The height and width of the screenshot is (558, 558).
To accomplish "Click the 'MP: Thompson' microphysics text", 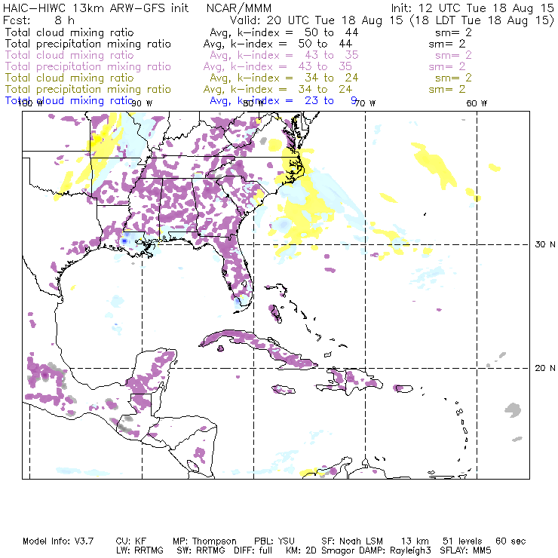I will [x=204, y=541].
